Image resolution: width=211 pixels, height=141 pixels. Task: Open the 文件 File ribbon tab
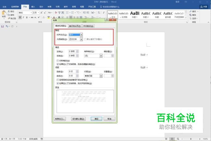tap(5, 7)
